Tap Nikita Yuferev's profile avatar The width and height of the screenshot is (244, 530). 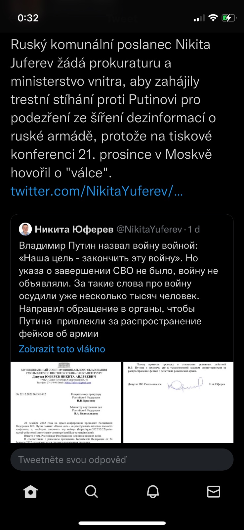coord(25,229)
